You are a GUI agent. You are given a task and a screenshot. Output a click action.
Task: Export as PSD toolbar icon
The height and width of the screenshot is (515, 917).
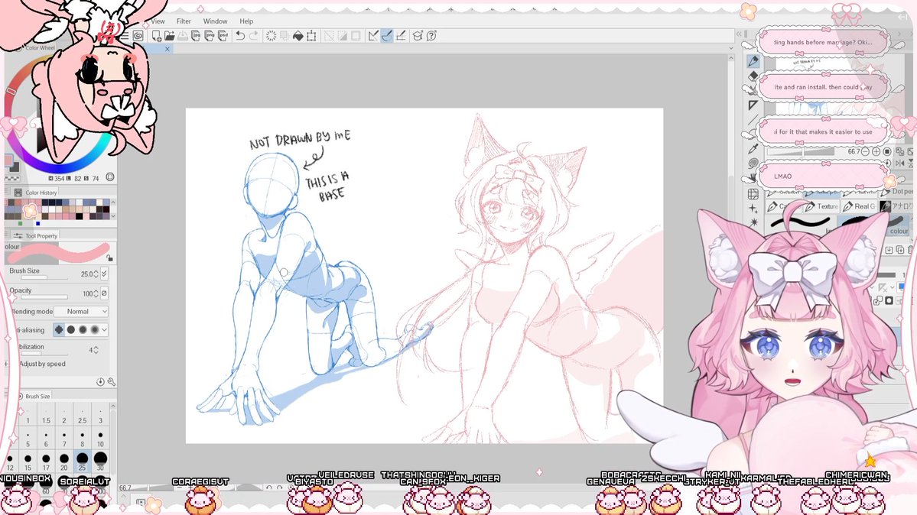[x=223, y=36]
